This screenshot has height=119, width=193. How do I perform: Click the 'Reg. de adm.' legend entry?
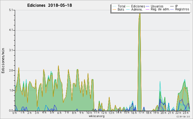tap(158, 9)
